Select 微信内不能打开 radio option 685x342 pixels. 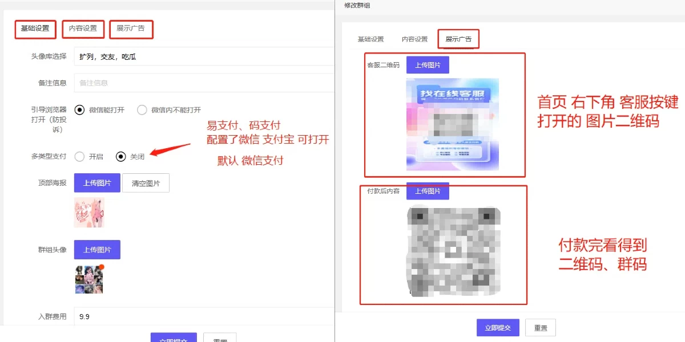(x=169, y=110)
